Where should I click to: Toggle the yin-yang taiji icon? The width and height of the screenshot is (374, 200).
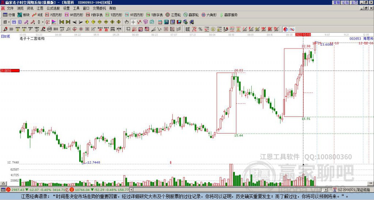(286, 29)
